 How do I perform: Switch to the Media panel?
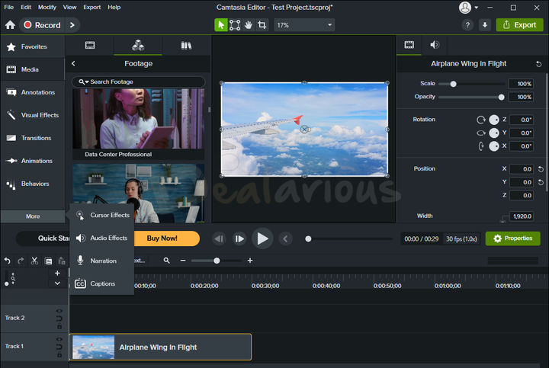(33, 69)
